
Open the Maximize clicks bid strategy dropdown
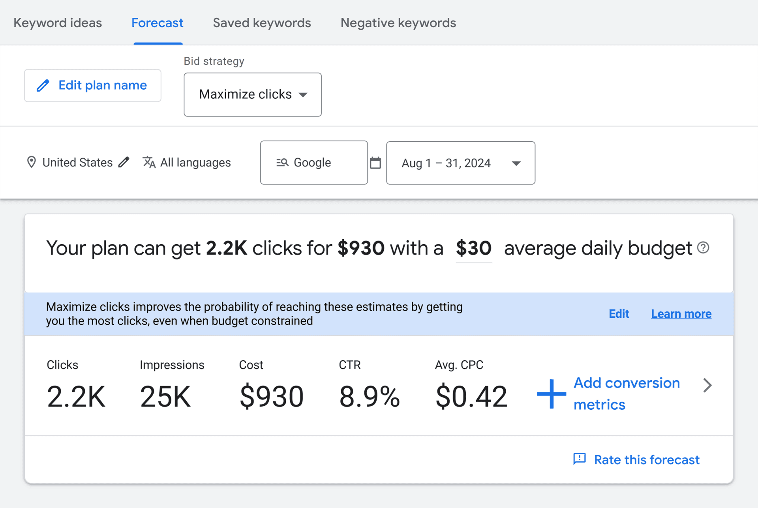252,94
